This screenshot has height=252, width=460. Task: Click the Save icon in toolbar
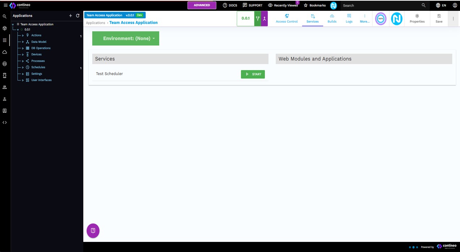pyautogui.click(x=439, y=18)
